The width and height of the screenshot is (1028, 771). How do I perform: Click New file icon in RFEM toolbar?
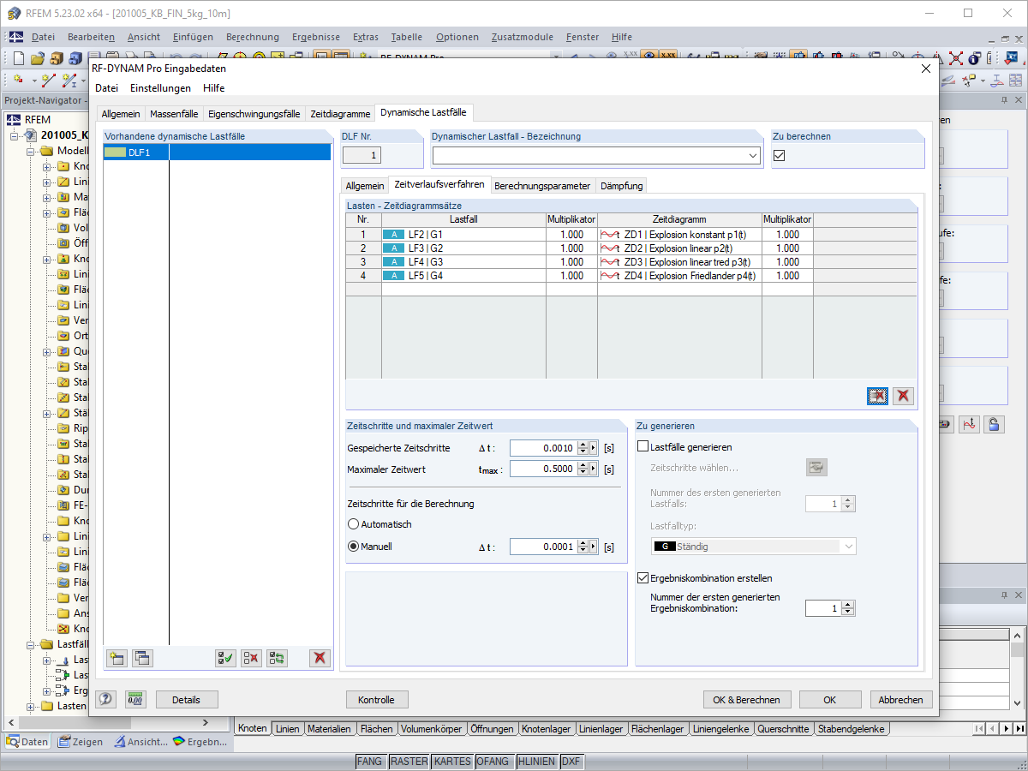click(19, 58)
